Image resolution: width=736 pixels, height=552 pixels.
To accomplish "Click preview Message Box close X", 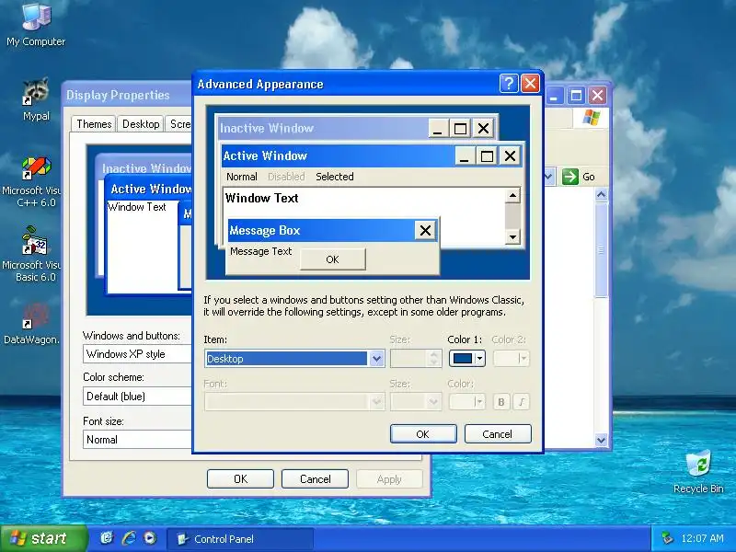I will tap(425, 231).
